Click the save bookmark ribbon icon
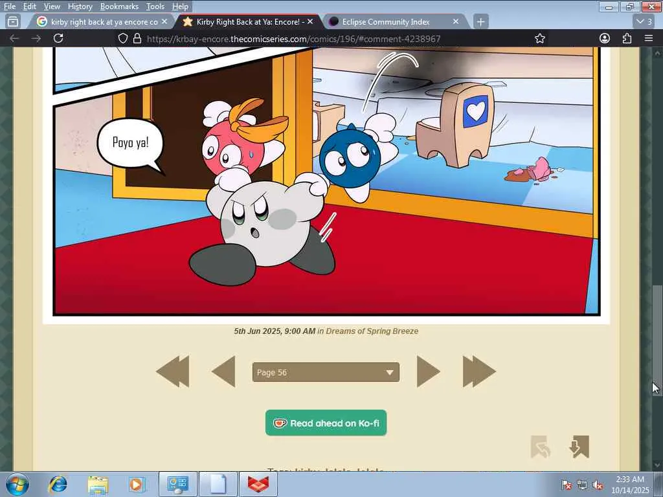This screenshot has height=497, width=663. coord(579,447)
